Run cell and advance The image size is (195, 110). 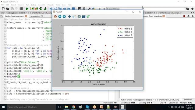pos(36,9)
